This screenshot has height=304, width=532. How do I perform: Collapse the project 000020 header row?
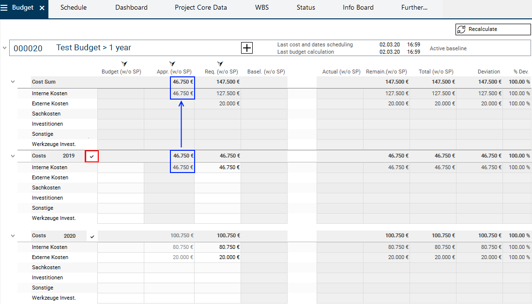pos(5,48)
